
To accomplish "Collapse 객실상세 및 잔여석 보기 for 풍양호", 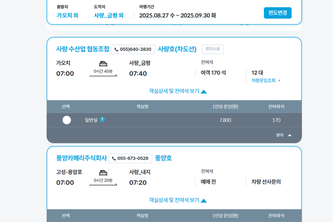I will click(x=175, y=200).
